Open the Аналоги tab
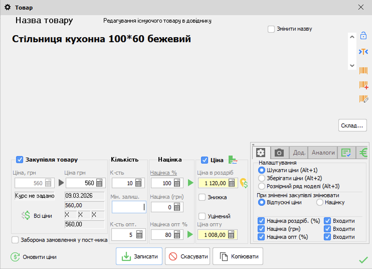The height and width of the screenshot is (269, 372). pyautogui.click(x=322, y=152)
